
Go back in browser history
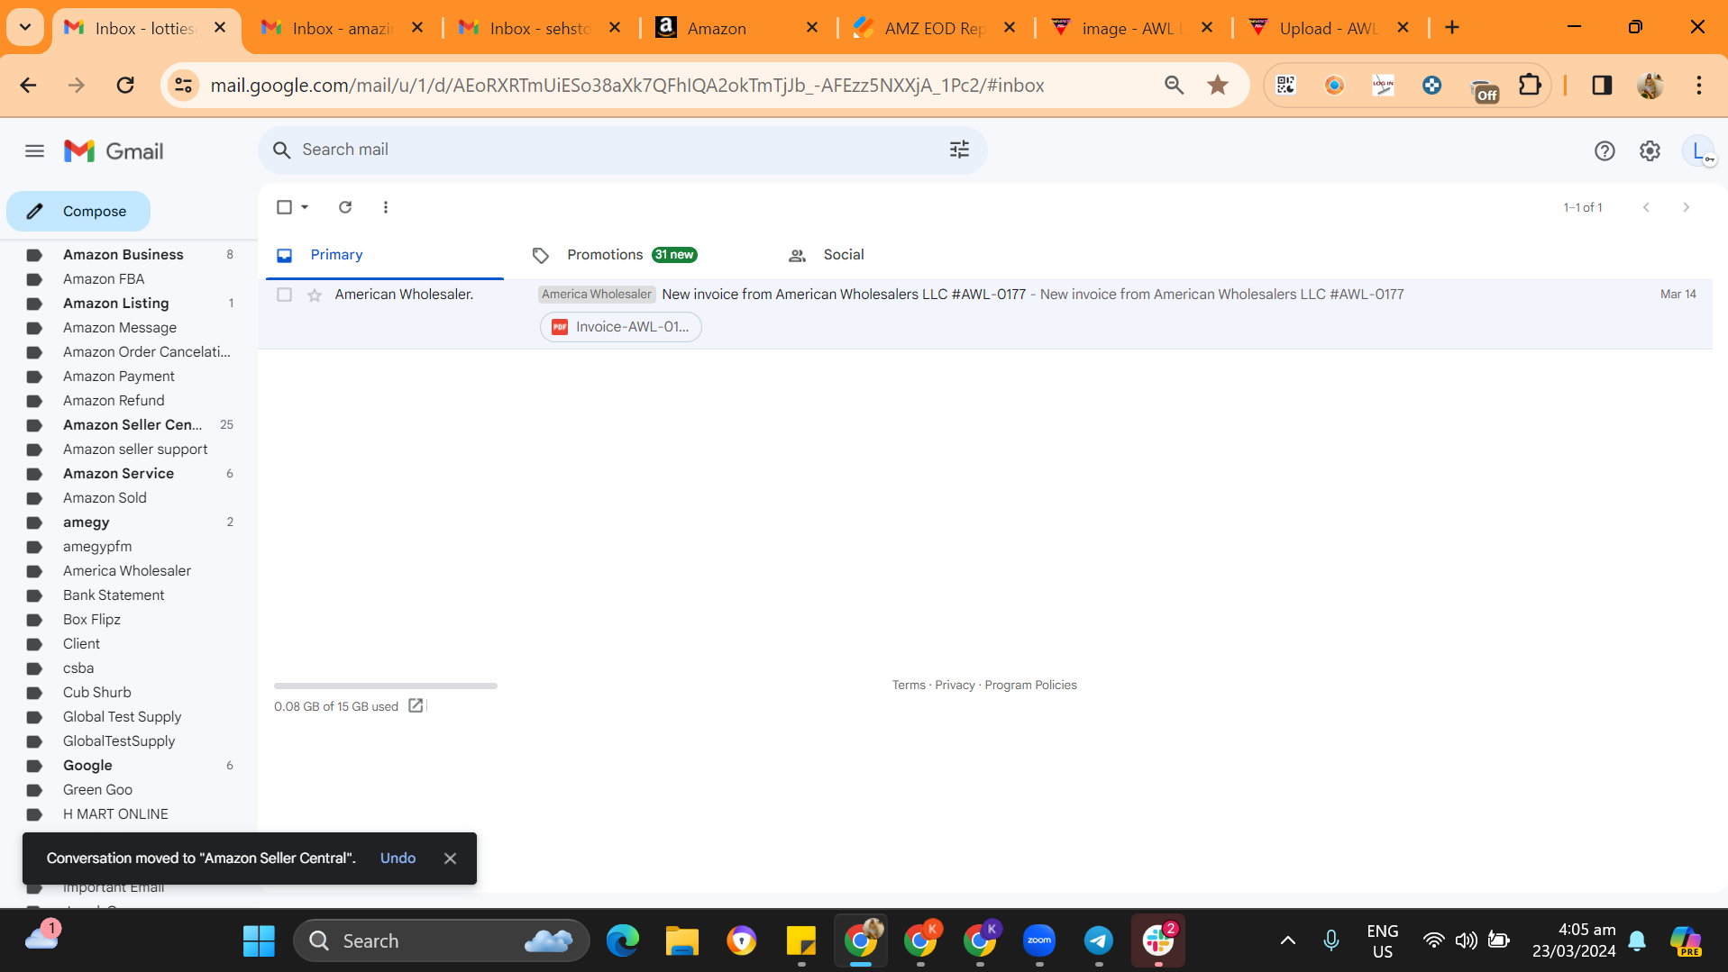point(29,86)
